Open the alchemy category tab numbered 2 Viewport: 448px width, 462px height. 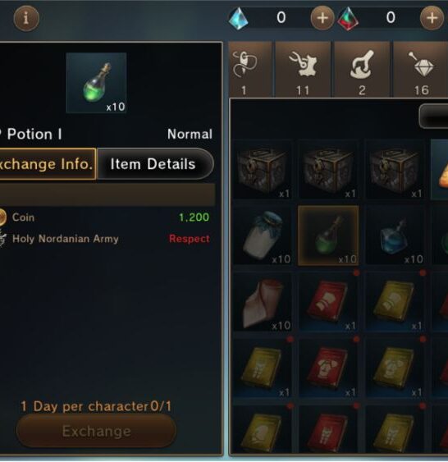tap(363, 70)
